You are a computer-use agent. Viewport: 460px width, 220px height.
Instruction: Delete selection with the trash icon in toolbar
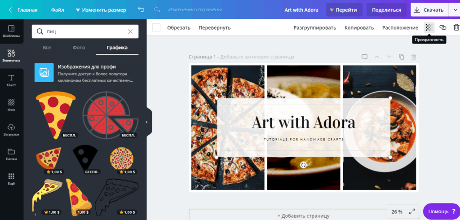[x=456, y=27]
